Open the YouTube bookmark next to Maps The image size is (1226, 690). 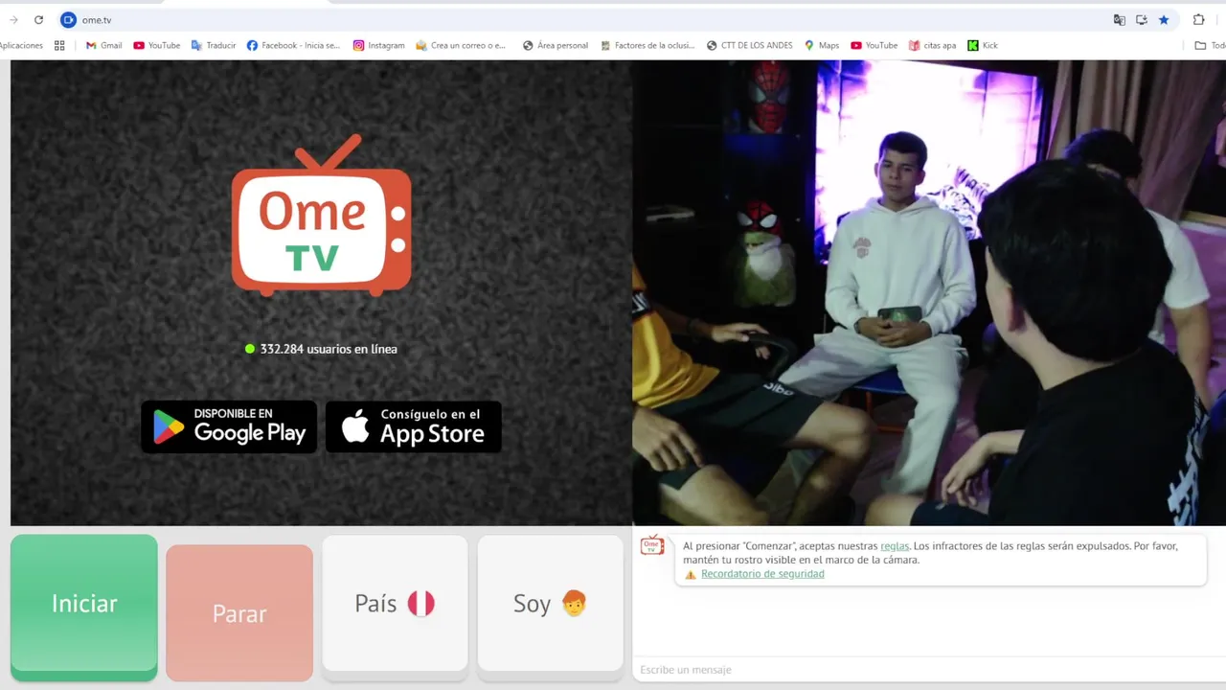[x=874, y=45]
